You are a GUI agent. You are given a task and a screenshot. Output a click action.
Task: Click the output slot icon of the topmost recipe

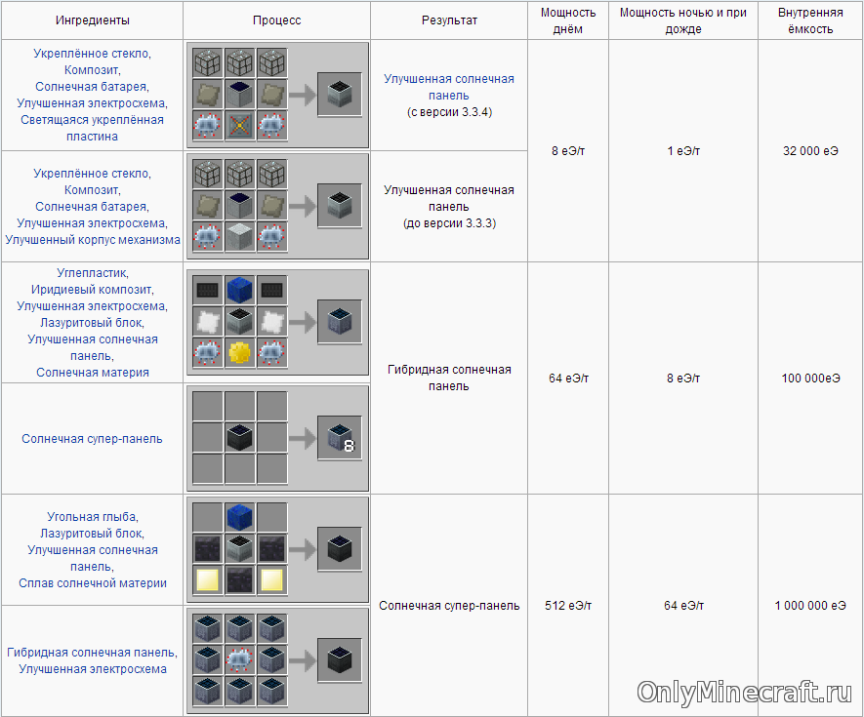click(x=339, y=94)
